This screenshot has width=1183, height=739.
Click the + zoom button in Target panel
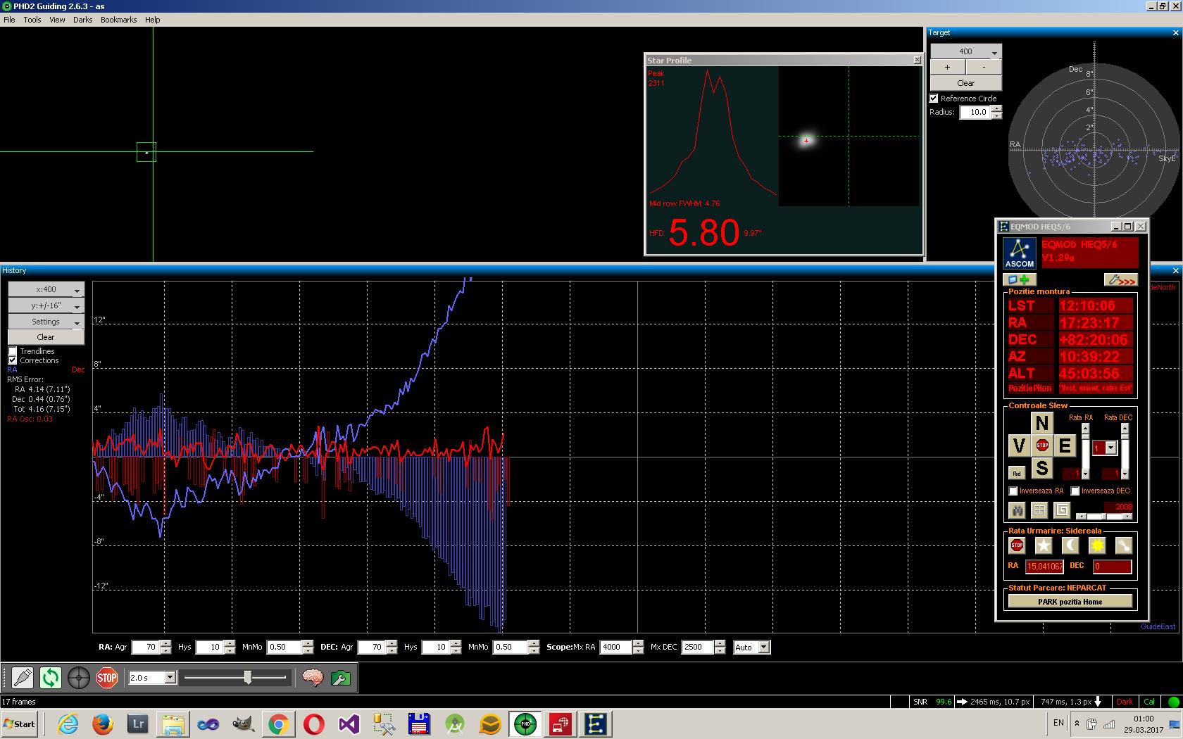pos(948,67)
